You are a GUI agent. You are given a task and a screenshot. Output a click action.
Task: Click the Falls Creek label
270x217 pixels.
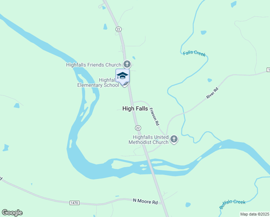(195, 53)
